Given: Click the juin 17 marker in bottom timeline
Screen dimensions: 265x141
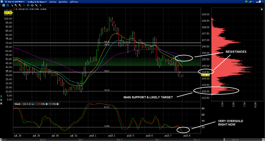Looking at the screenshot, I should 120,140.
